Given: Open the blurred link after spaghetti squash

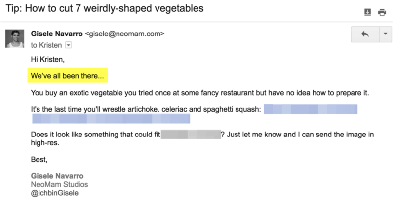Looking at the screenshot, I should [x=310, y=109].
